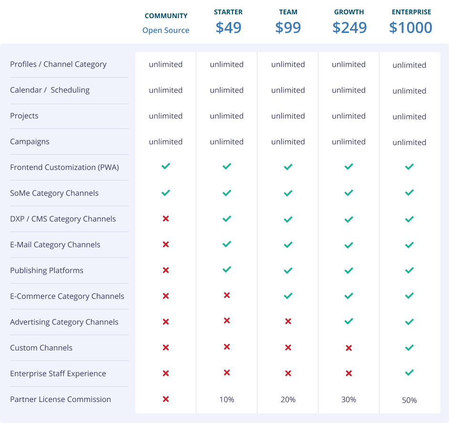This screenshot has height=423, width=449.
Task: Click the Community red X for Partner License Commission
Action: 165,399
